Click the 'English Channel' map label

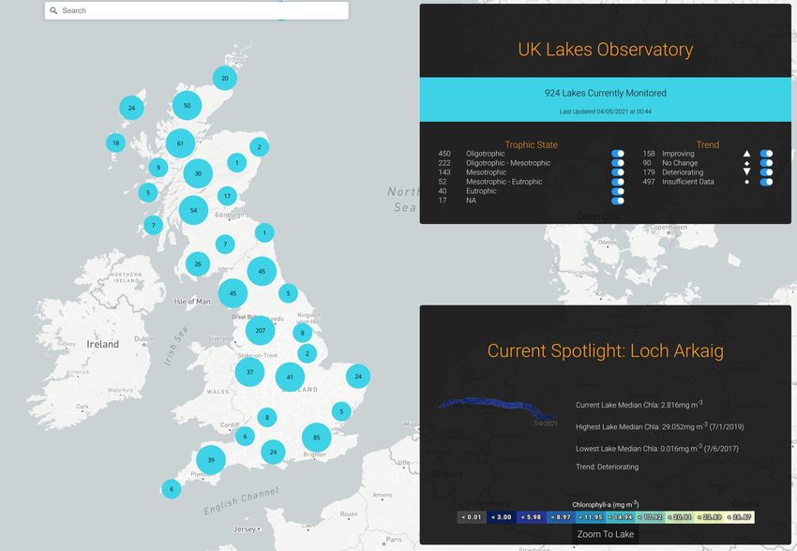pyautogui.click(x=242, y=500)
